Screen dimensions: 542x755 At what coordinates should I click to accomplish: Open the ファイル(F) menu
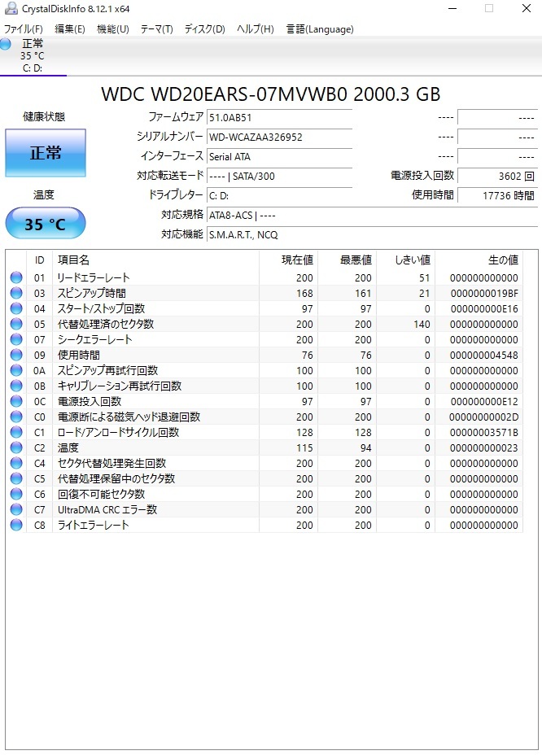(23, 29)
